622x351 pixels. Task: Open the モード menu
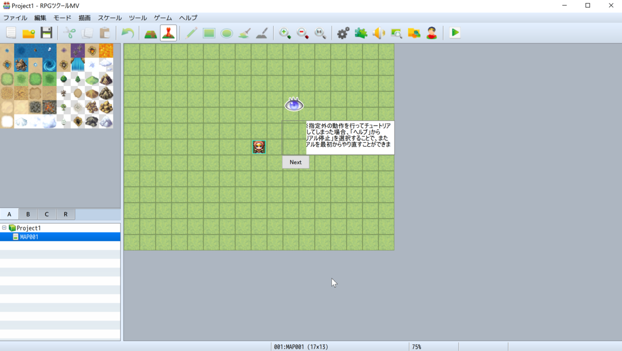(63, 18)
